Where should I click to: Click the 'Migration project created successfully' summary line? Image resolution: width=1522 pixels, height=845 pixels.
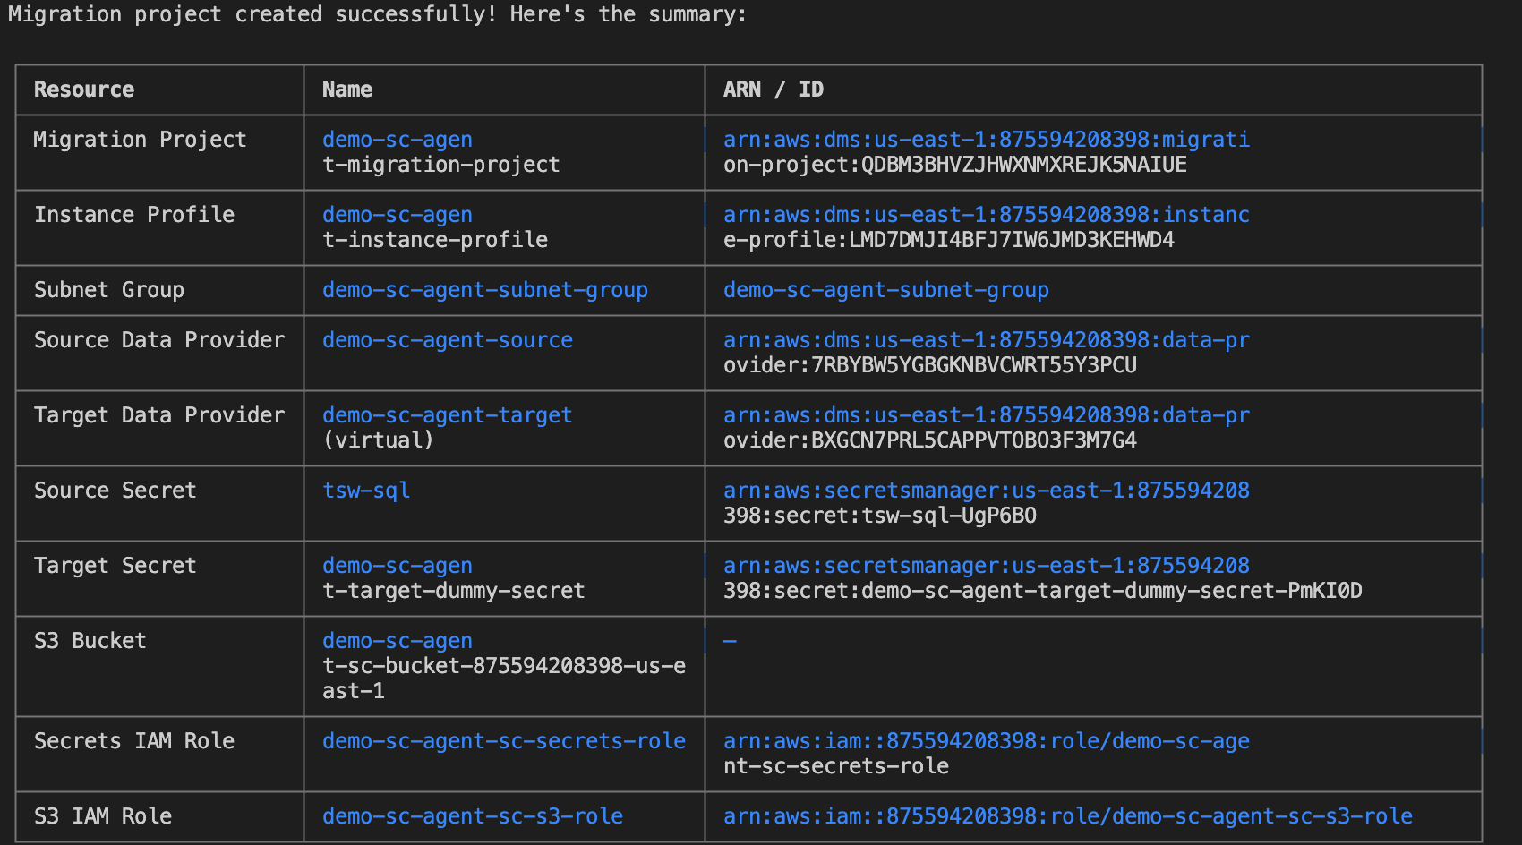377,14
